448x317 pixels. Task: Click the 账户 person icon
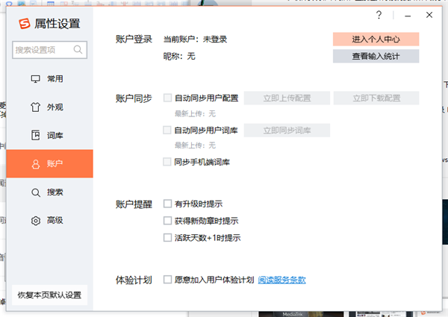35,164
